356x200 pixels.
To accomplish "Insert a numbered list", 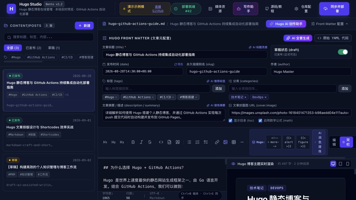I will pos(197,142).
